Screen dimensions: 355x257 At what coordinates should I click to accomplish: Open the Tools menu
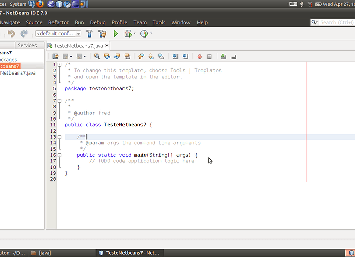(158, 23)
